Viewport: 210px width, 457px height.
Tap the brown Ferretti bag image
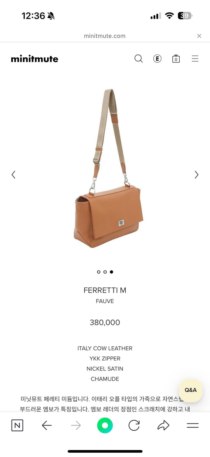point(108,168)
